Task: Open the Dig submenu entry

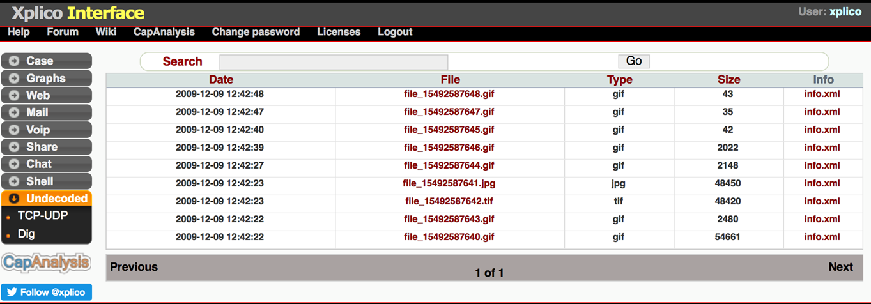Action: pos(26,234)
